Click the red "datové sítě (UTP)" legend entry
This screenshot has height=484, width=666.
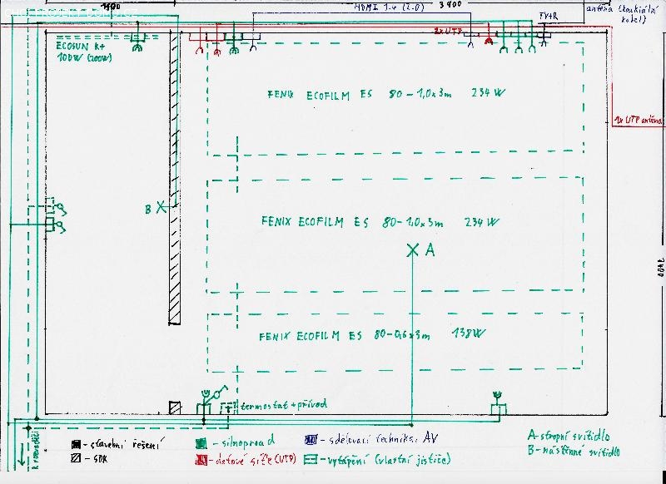246,459
